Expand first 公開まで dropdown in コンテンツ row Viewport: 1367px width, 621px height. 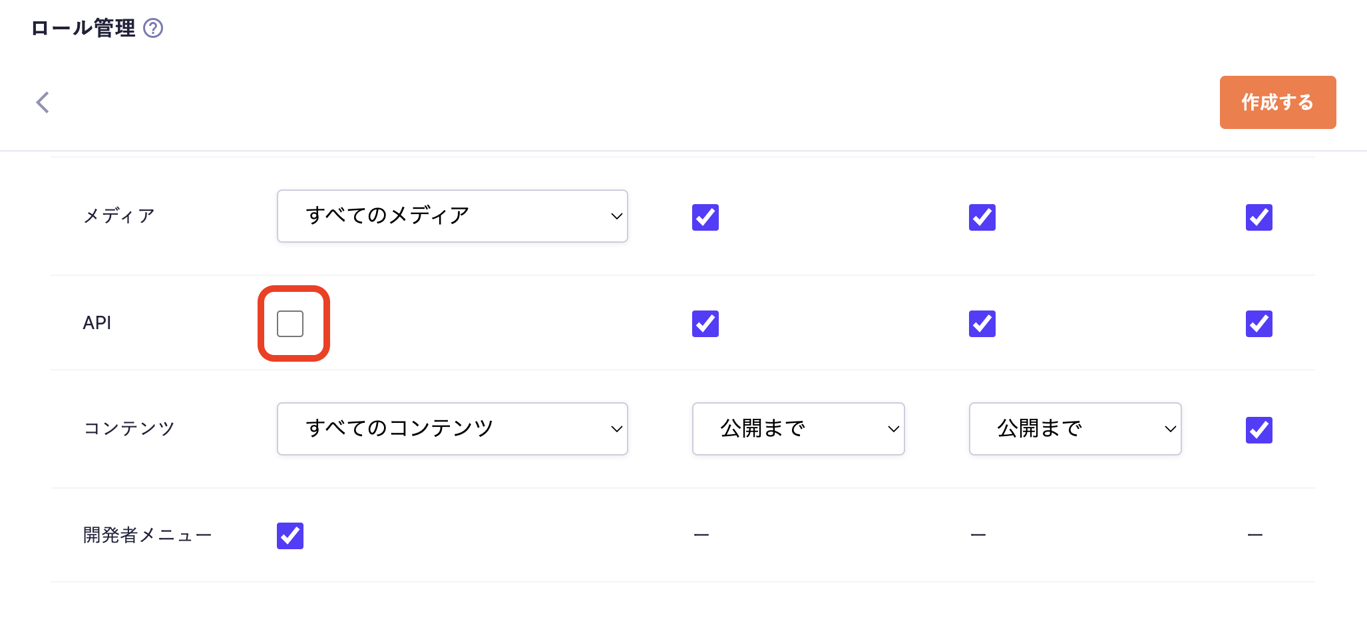pyautogui.click(x=798, y=429)
